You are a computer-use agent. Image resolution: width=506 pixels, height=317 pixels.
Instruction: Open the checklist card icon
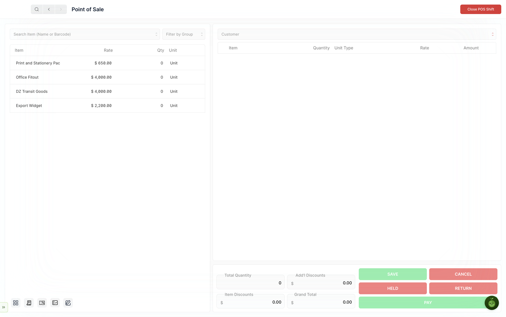(x=55, y=303)
